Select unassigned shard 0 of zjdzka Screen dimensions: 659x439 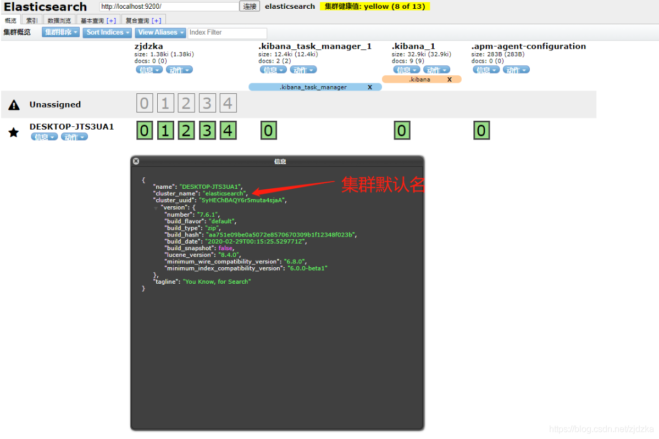144,103
